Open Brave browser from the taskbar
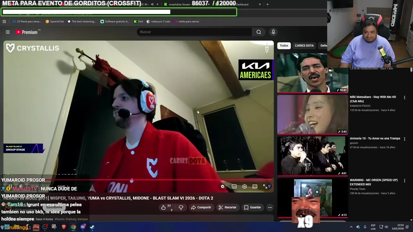Viewport: 413px width, 232px height. tap(64, 227)
